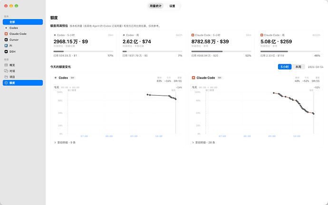Click the 52% progress bar on Claude Code 5小时 card

[221, 51]
